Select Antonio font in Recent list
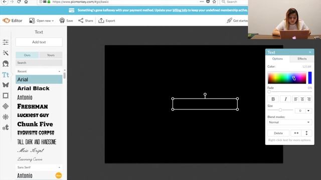 (x=39, y=97)
